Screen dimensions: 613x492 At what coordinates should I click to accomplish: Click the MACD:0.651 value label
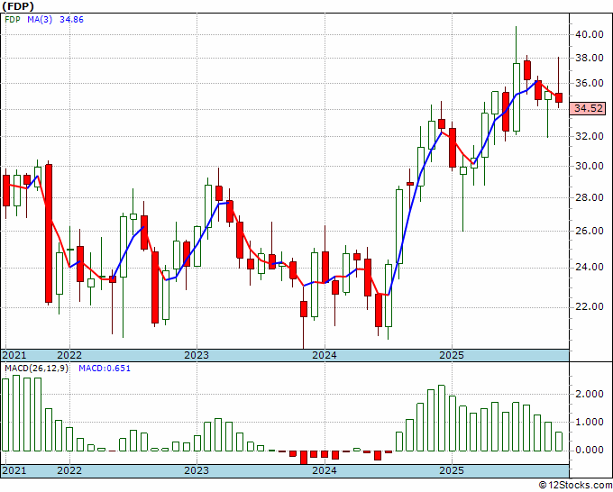click(x=105, y=369)
